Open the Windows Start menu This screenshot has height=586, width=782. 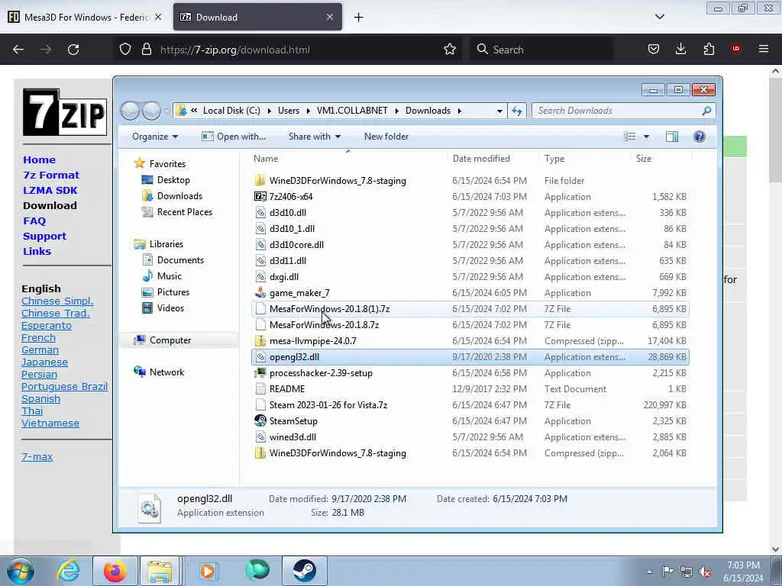pos(21,571)
